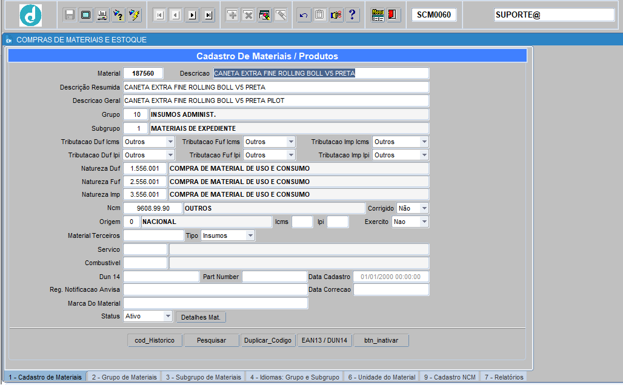This screenshot has height=385, width=623.
Task: Click the blue 'd' application logo
Action: (x=30, y=15)
